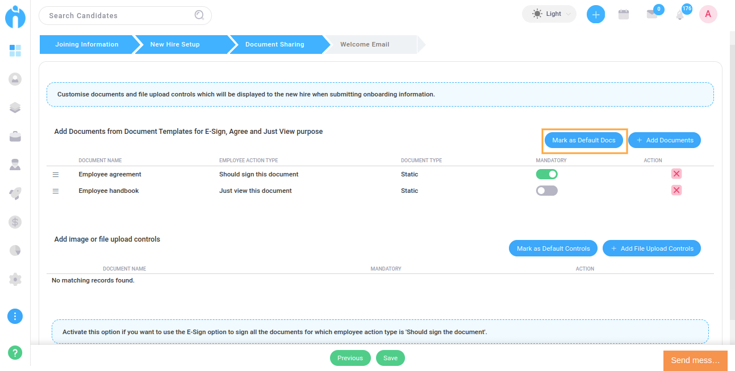Image resolution: width=735 pixels, height=371 pixels.
Task: Open the employee person icon in sidebar
Action: 15,165
